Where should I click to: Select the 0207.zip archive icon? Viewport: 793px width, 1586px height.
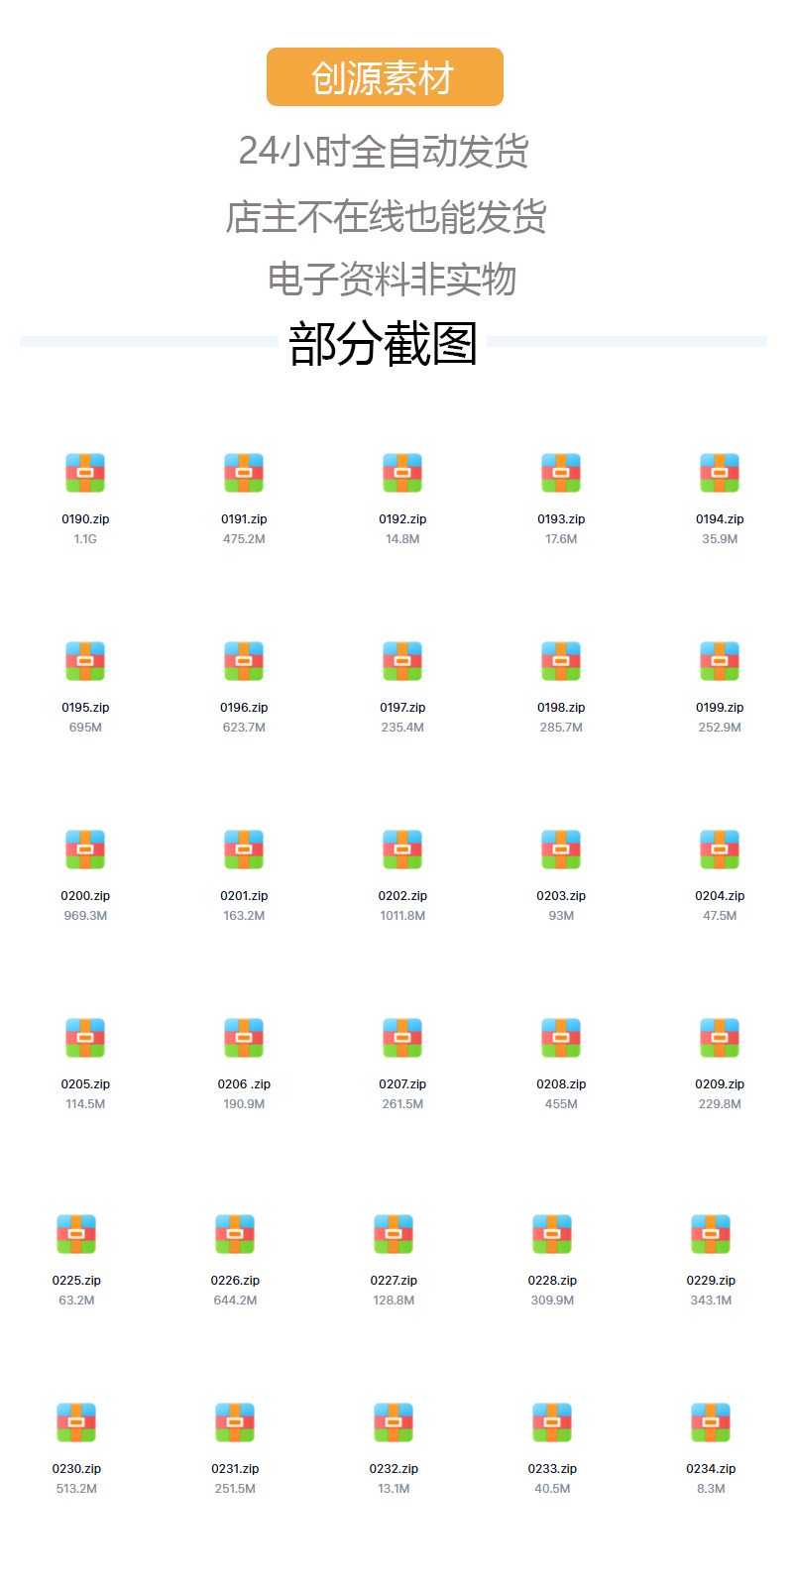coord(402,1038)
